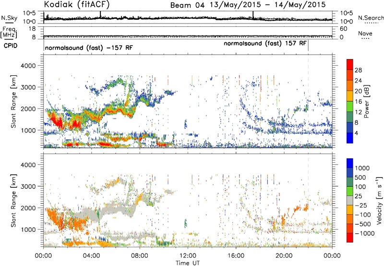Screen dimensions: 384x266
Task: Click the '20:00' time tick label
Action: (284, 256)
